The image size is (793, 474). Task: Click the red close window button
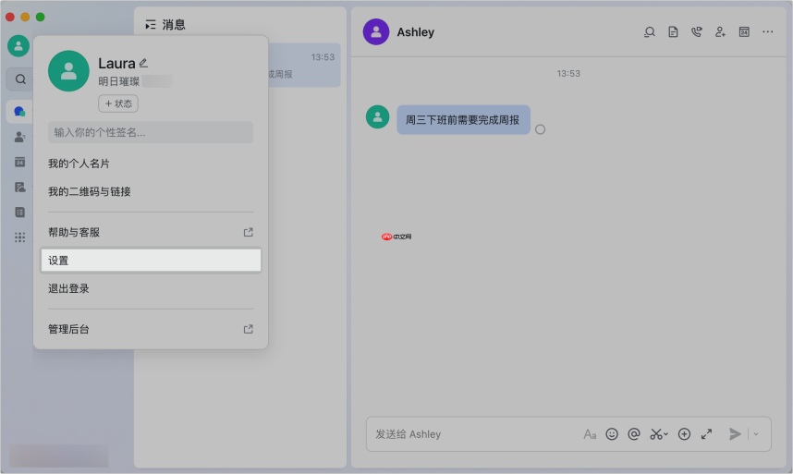pos(9,18)
